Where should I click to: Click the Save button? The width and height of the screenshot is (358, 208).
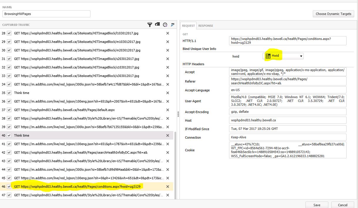coord(317,205)
